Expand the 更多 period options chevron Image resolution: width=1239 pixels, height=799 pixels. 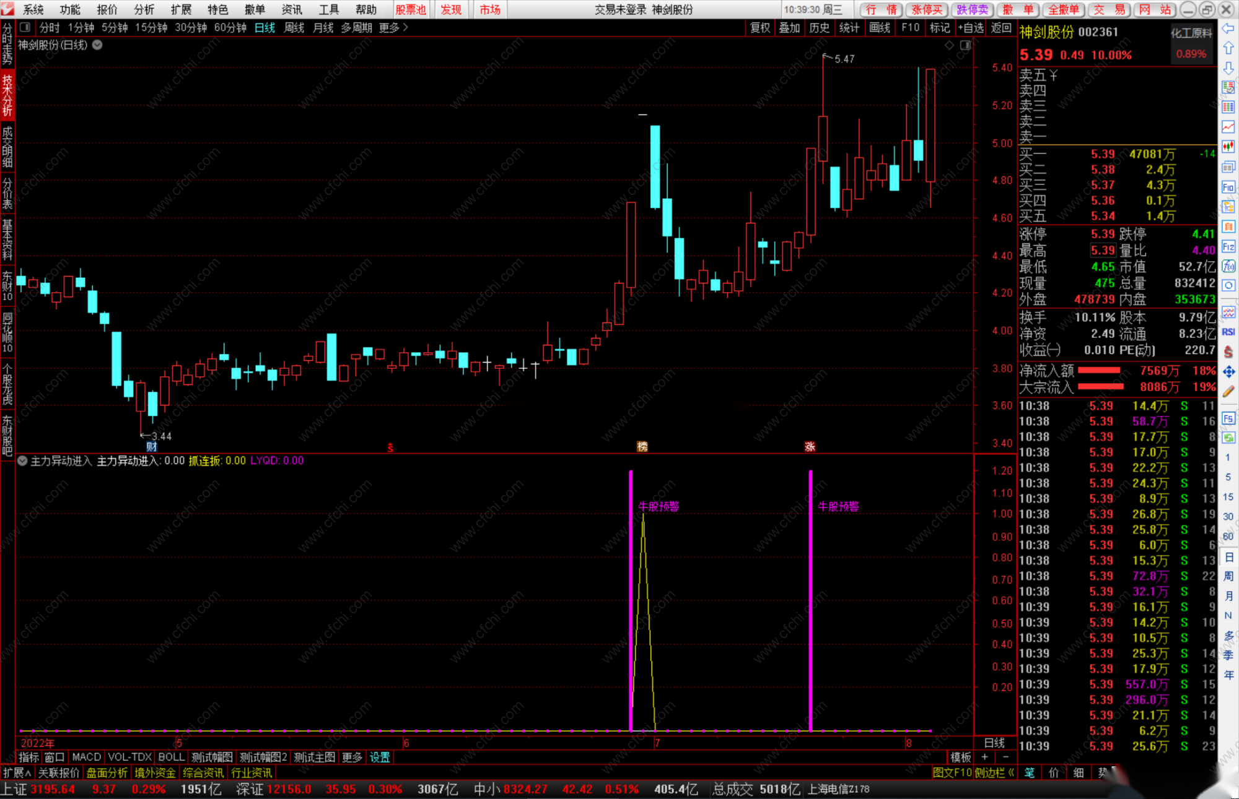pos(406,27)
